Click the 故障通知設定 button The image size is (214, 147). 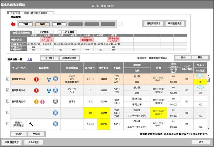point(69,58)
